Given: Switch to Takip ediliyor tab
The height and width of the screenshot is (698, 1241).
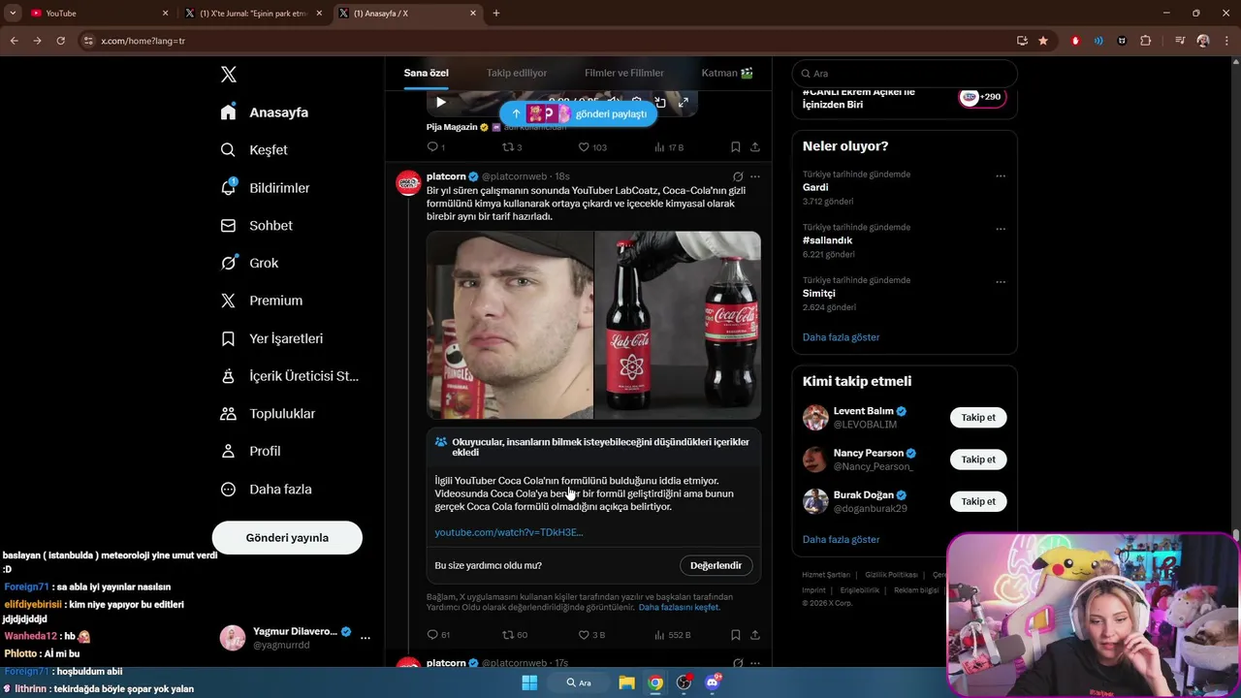Looking at the screenshot, I should coord(517,73).
